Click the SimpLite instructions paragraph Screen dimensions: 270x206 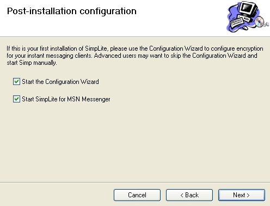(135, 56)
